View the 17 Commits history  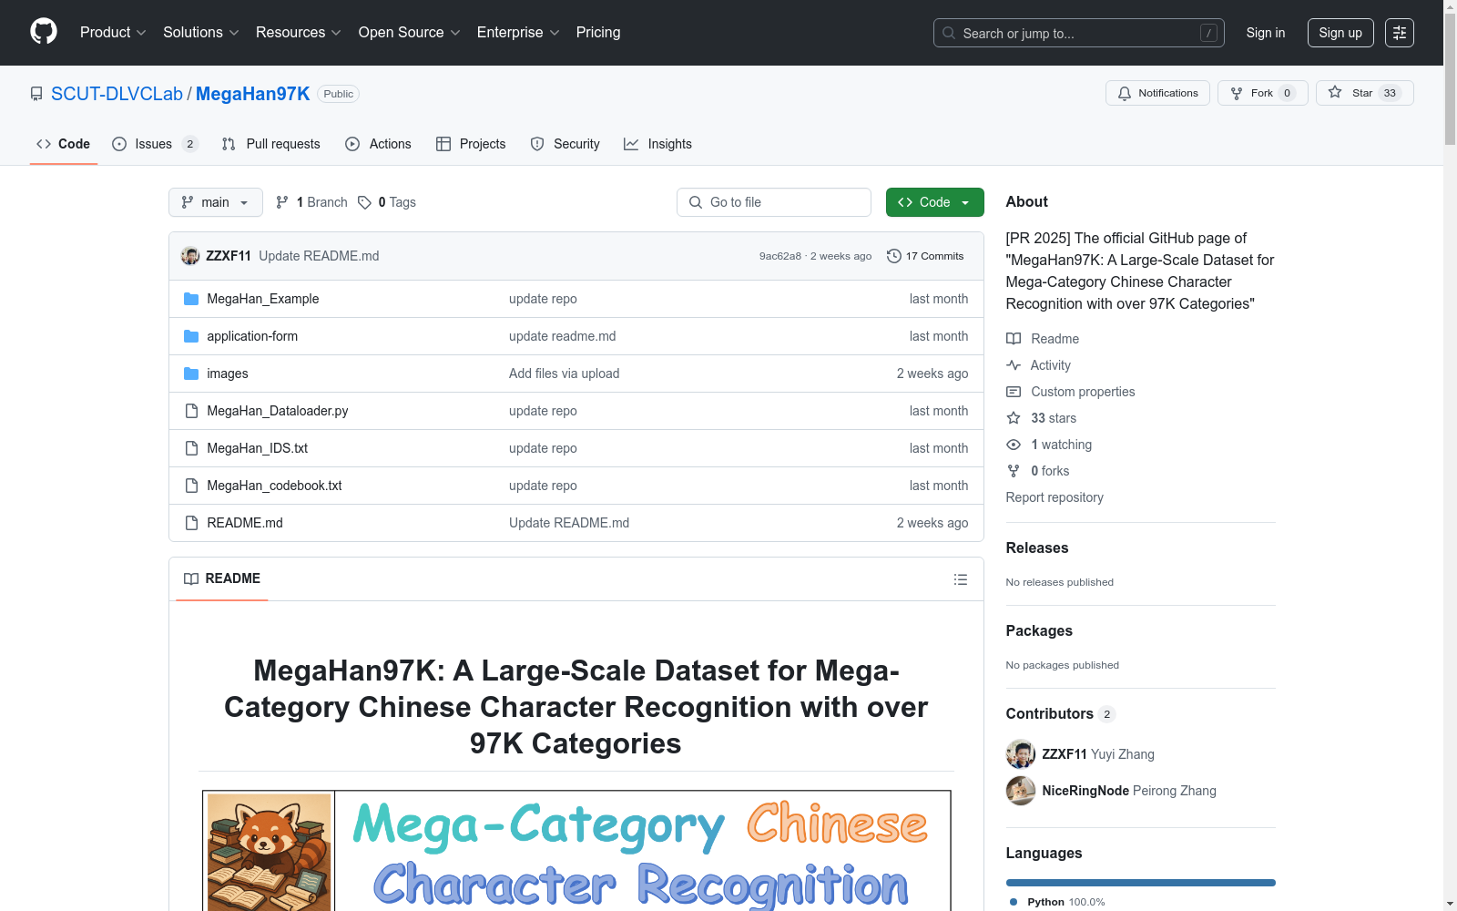coord(925,256)
